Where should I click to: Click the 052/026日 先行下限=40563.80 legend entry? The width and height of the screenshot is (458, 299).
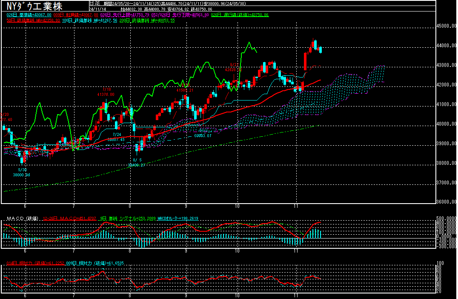pos(180,15)
